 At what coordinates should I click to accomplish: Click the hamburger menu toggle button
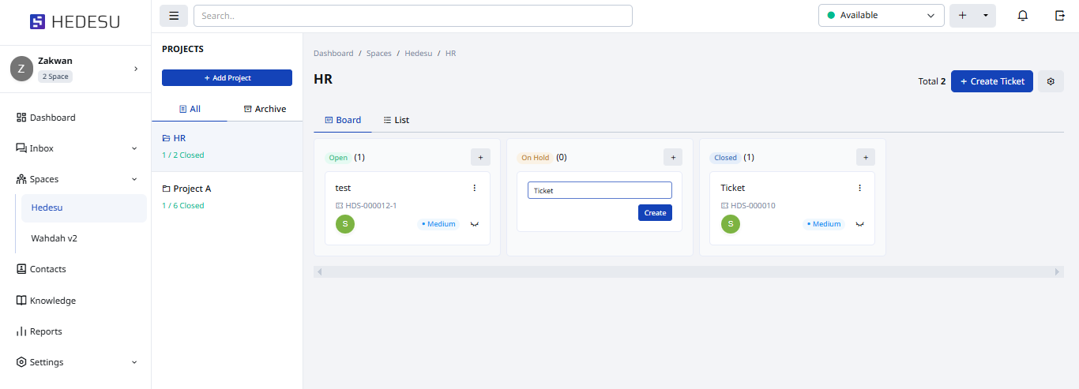click(x=174, y=16)
